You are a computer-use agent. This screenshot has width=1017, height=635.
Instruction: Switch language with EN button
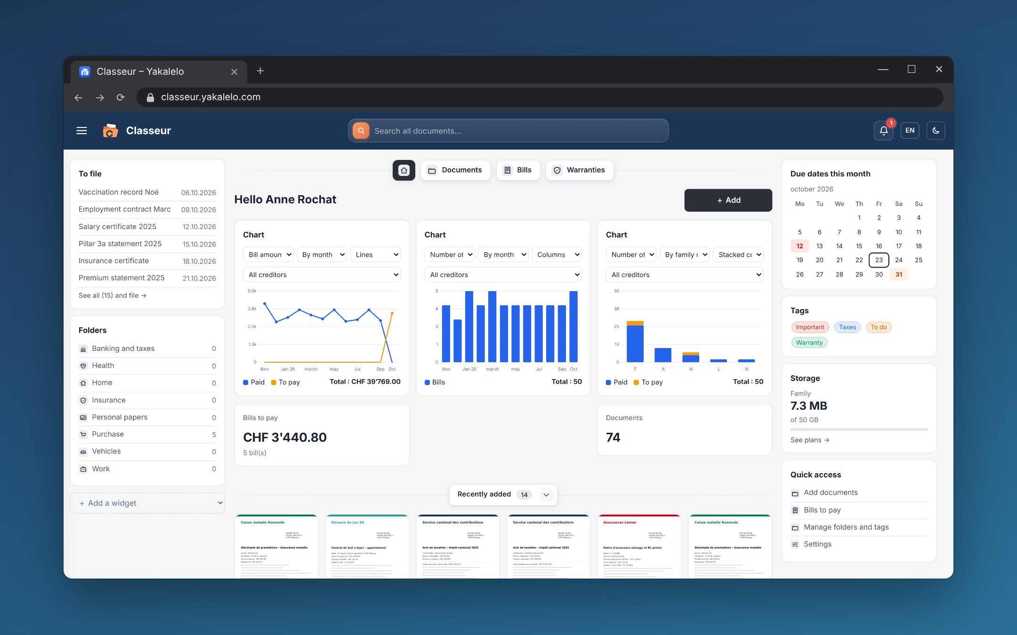point(910,131)
